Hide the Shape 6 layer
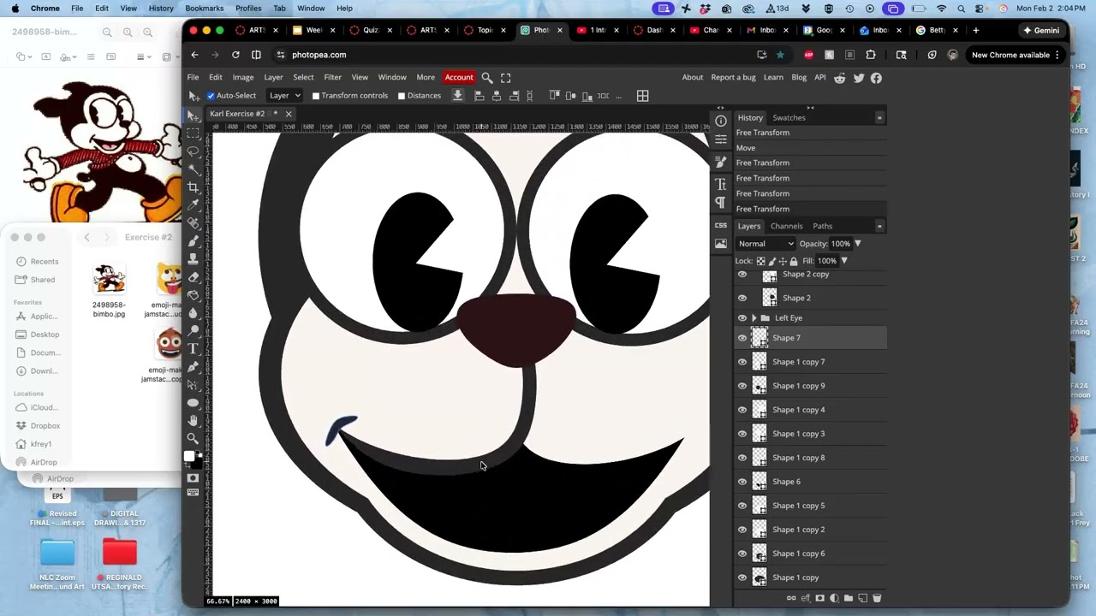Screen dimensions: 1096x616 click(x=742, y=482)
